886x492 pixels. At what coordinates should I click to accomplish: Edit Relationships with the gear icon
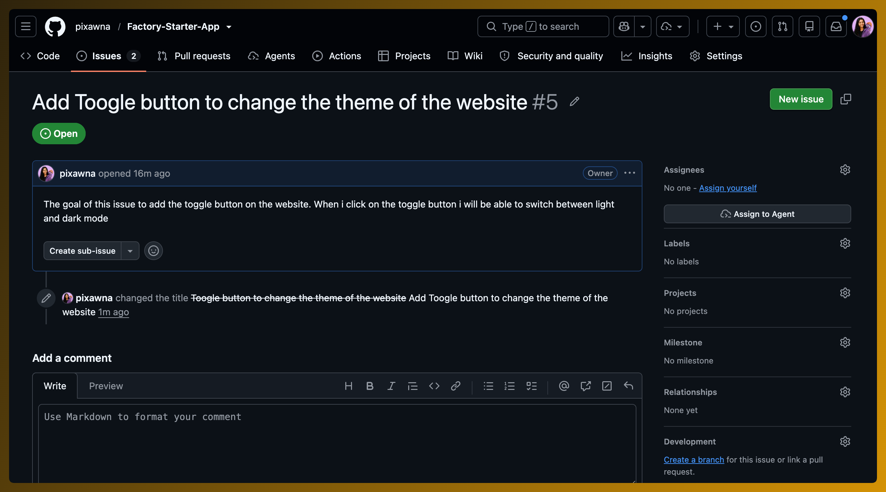[845, 392]
